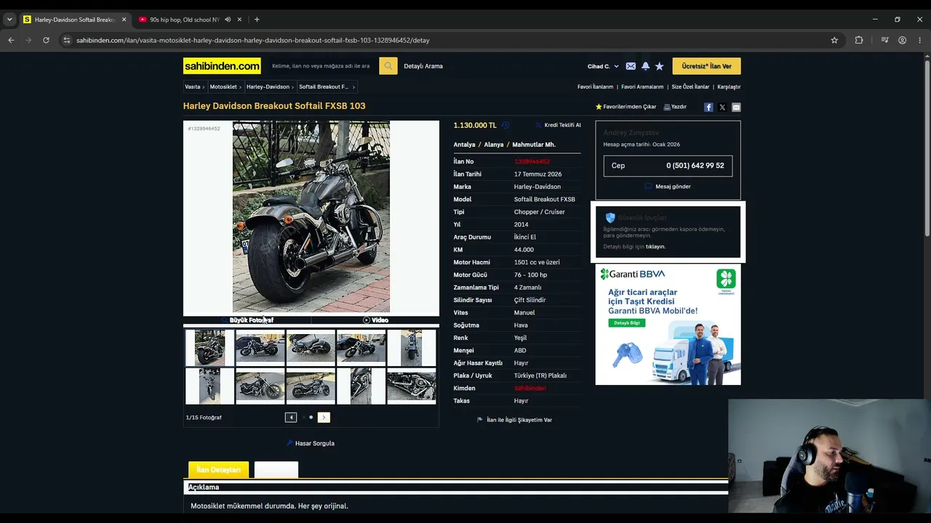Screen dimensions: 931x523
Task: Open the Chrome profile avatar icon
Action: pyautogui.click(x=903, y=40)
